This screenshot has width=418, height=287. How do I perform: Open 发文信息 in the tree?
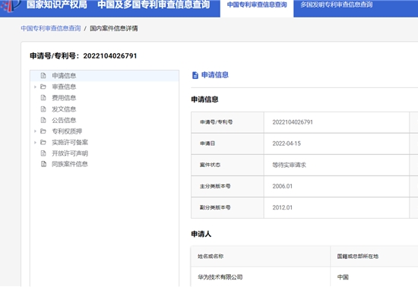pyautogui.click(x=64, y=109)
